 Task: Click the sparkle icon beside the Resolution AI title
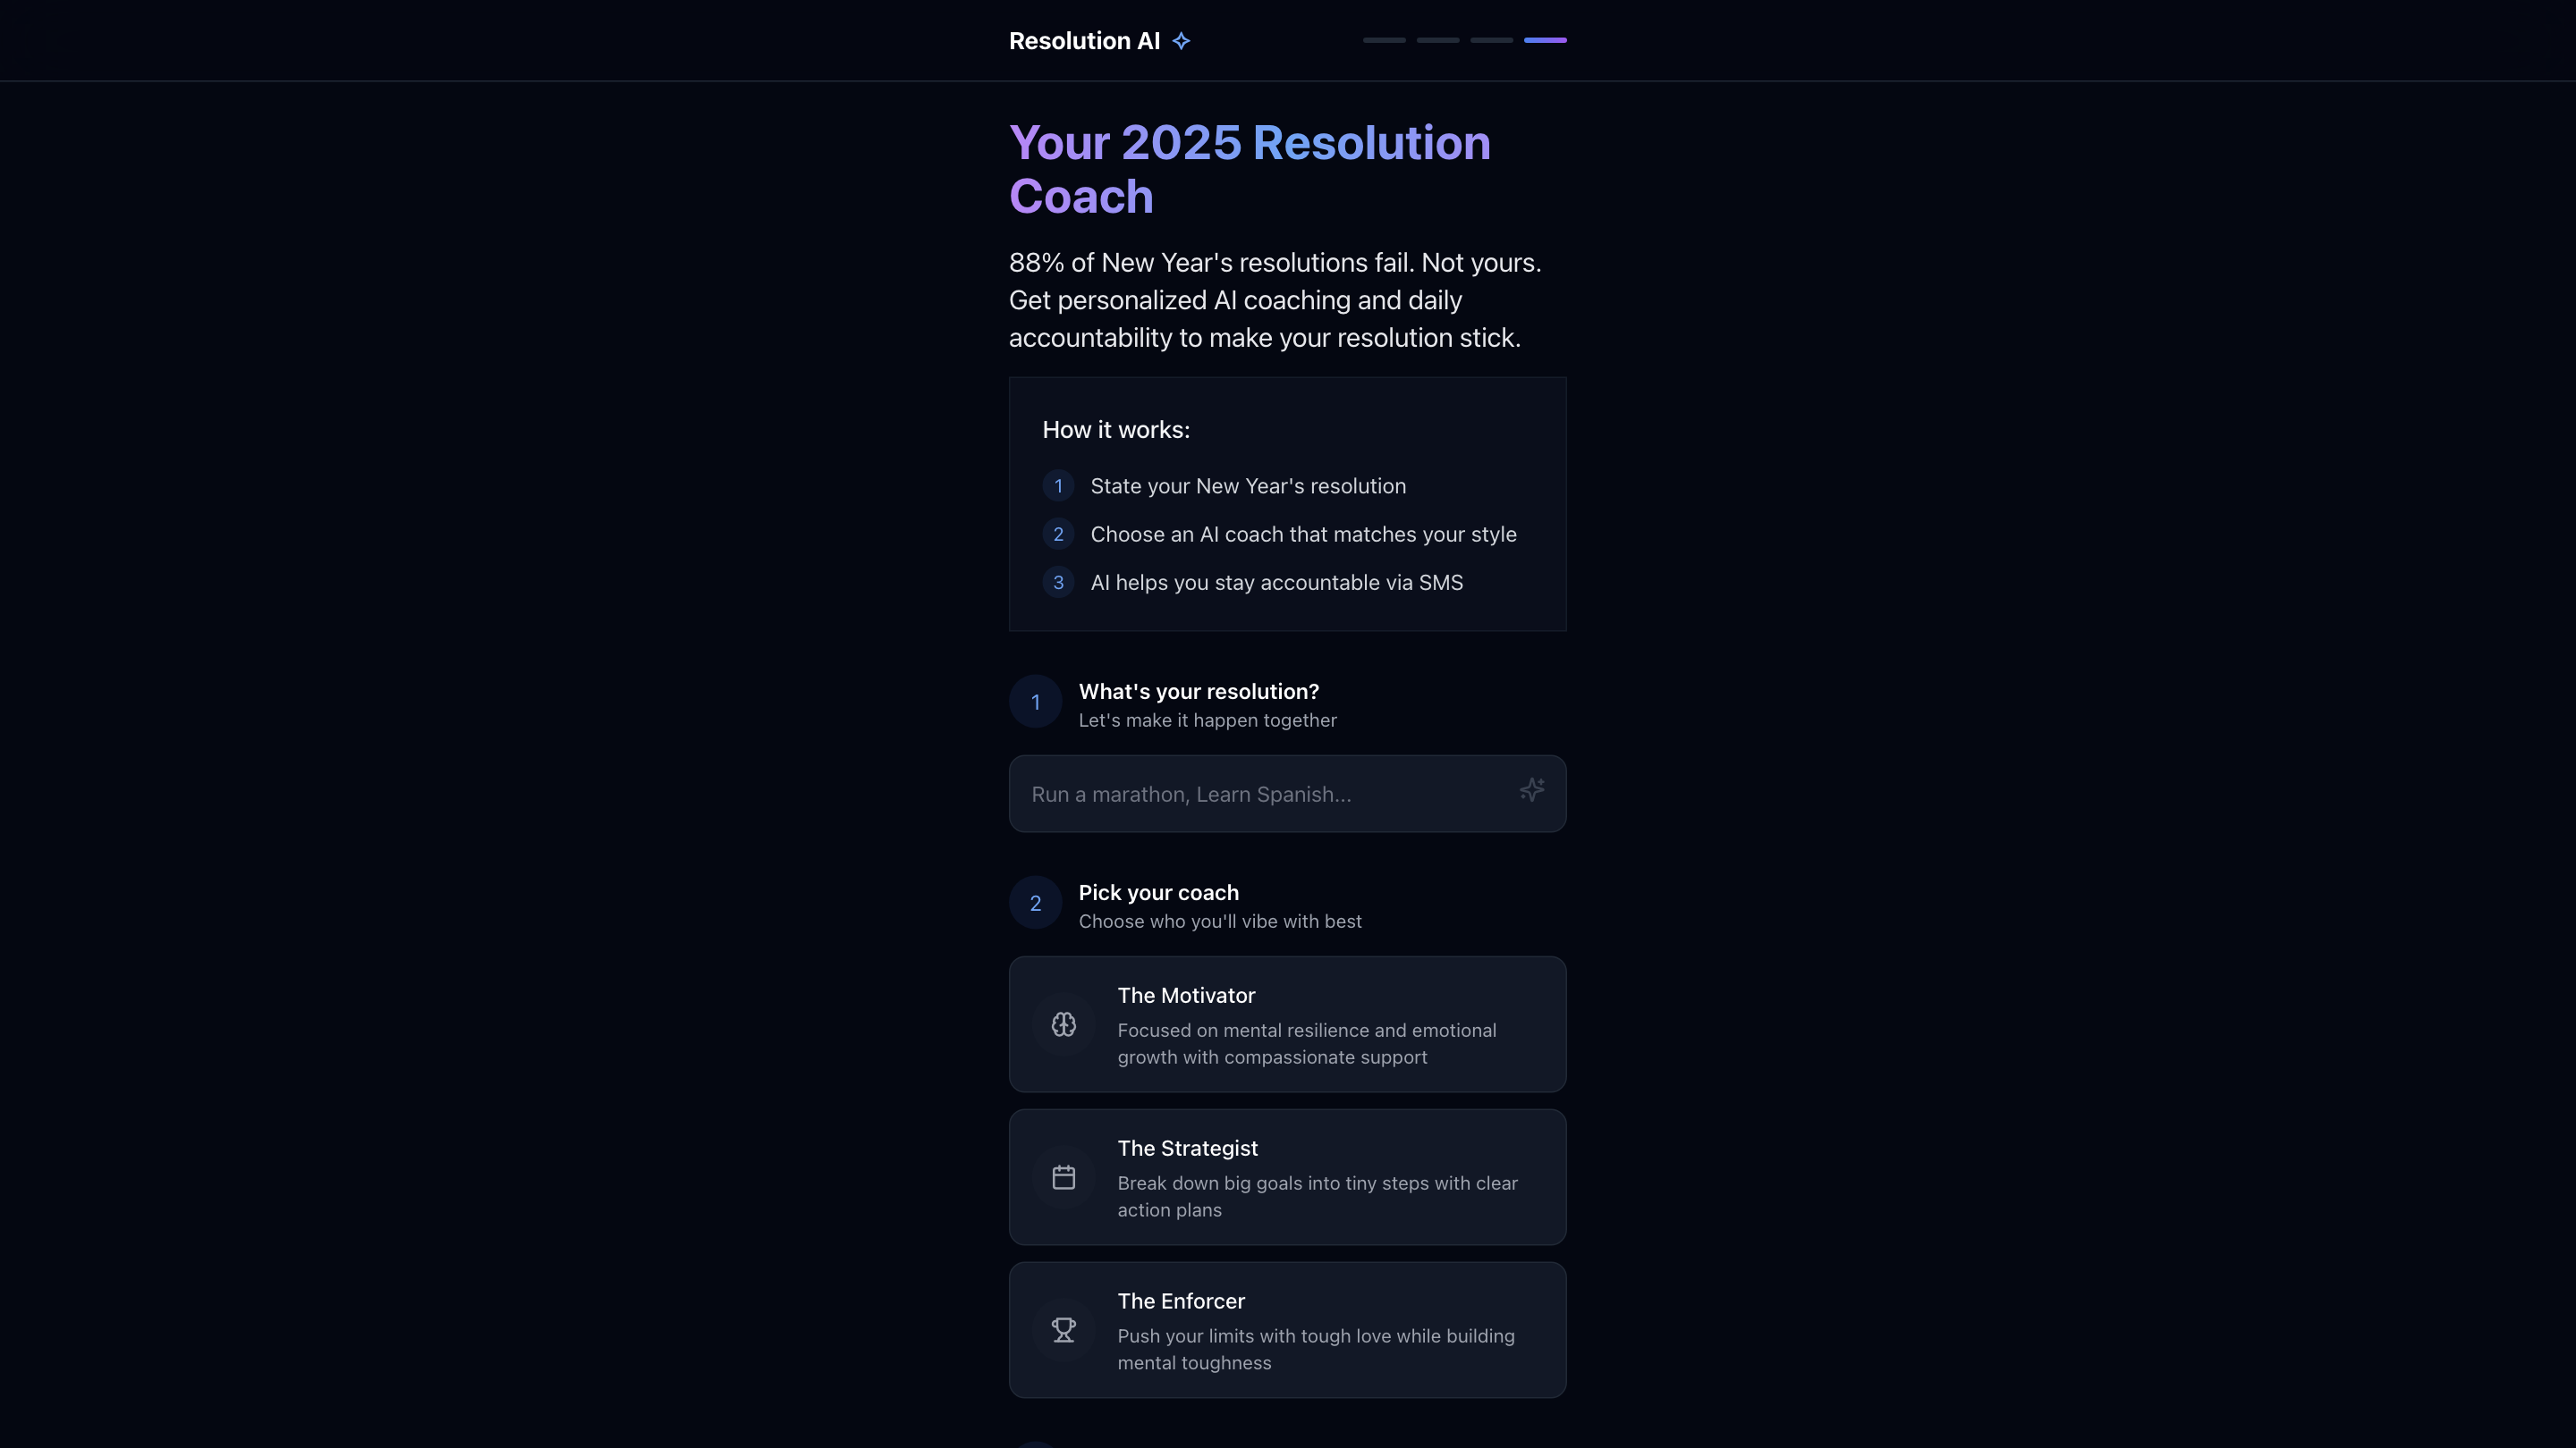coord(1181,40)
